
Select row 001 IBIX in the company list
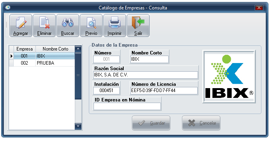44,56
